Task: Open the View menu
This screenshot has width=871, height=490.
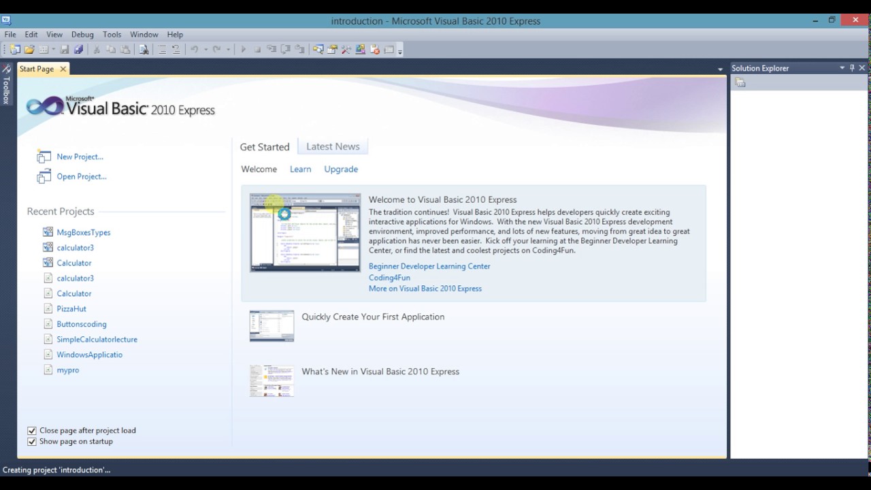Action: pos(54,34)
